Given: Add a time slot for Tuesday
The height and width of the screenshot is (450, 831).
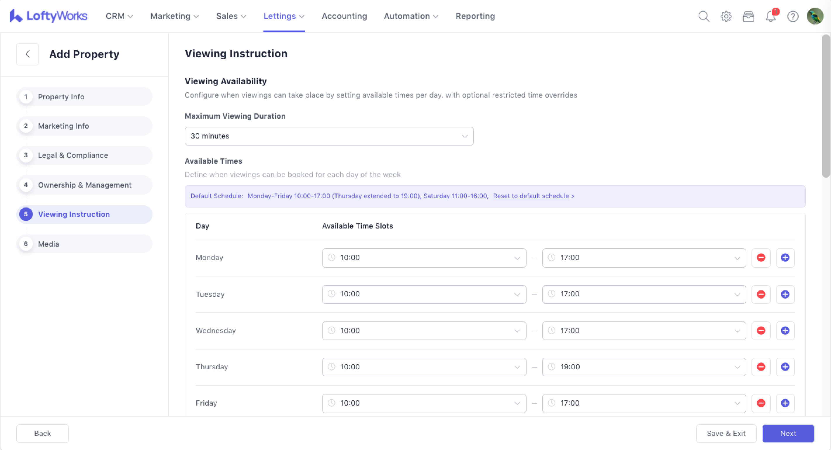Looking at the screenshot, I should point(785,294).
